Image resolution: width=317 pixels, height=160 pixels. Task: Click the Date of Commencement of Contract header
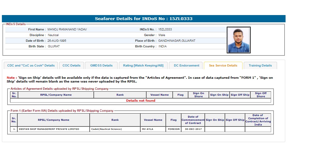(x=193, y=120)
